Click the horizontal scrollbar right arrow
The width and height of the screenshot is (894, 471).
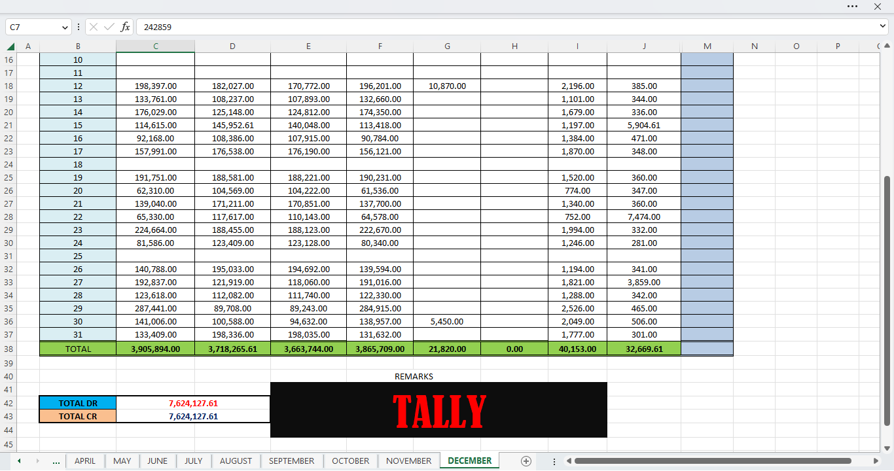tap(876, 461)
